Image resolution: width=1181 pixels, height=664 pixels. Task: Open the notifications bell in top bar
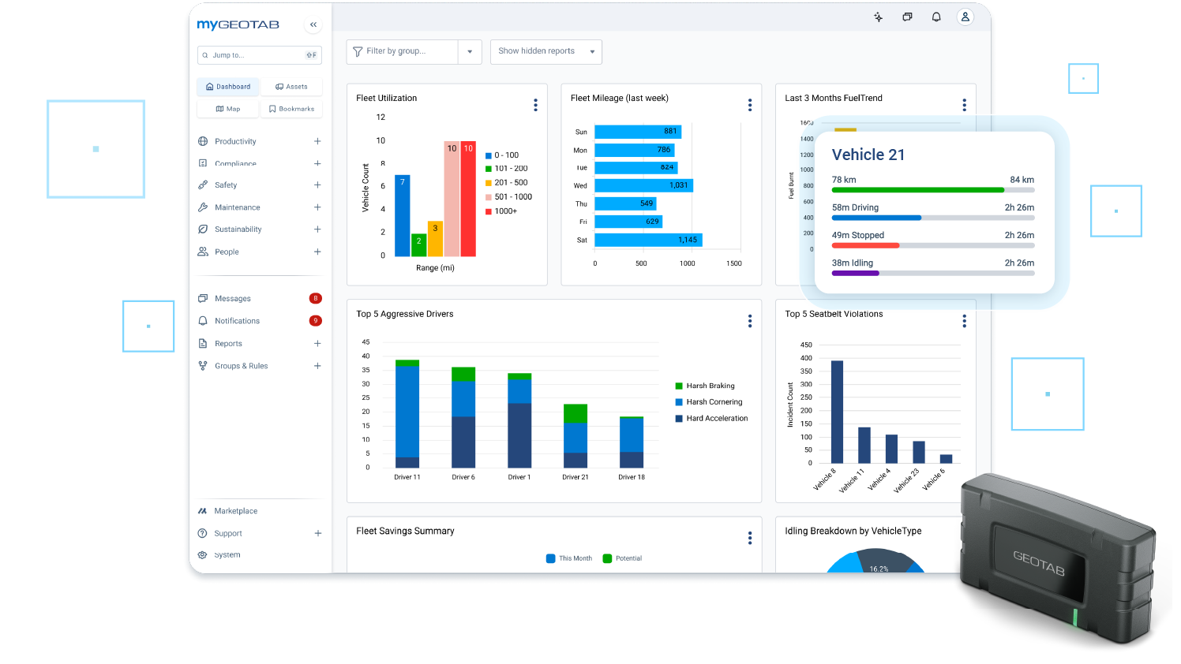pos(936,17)
